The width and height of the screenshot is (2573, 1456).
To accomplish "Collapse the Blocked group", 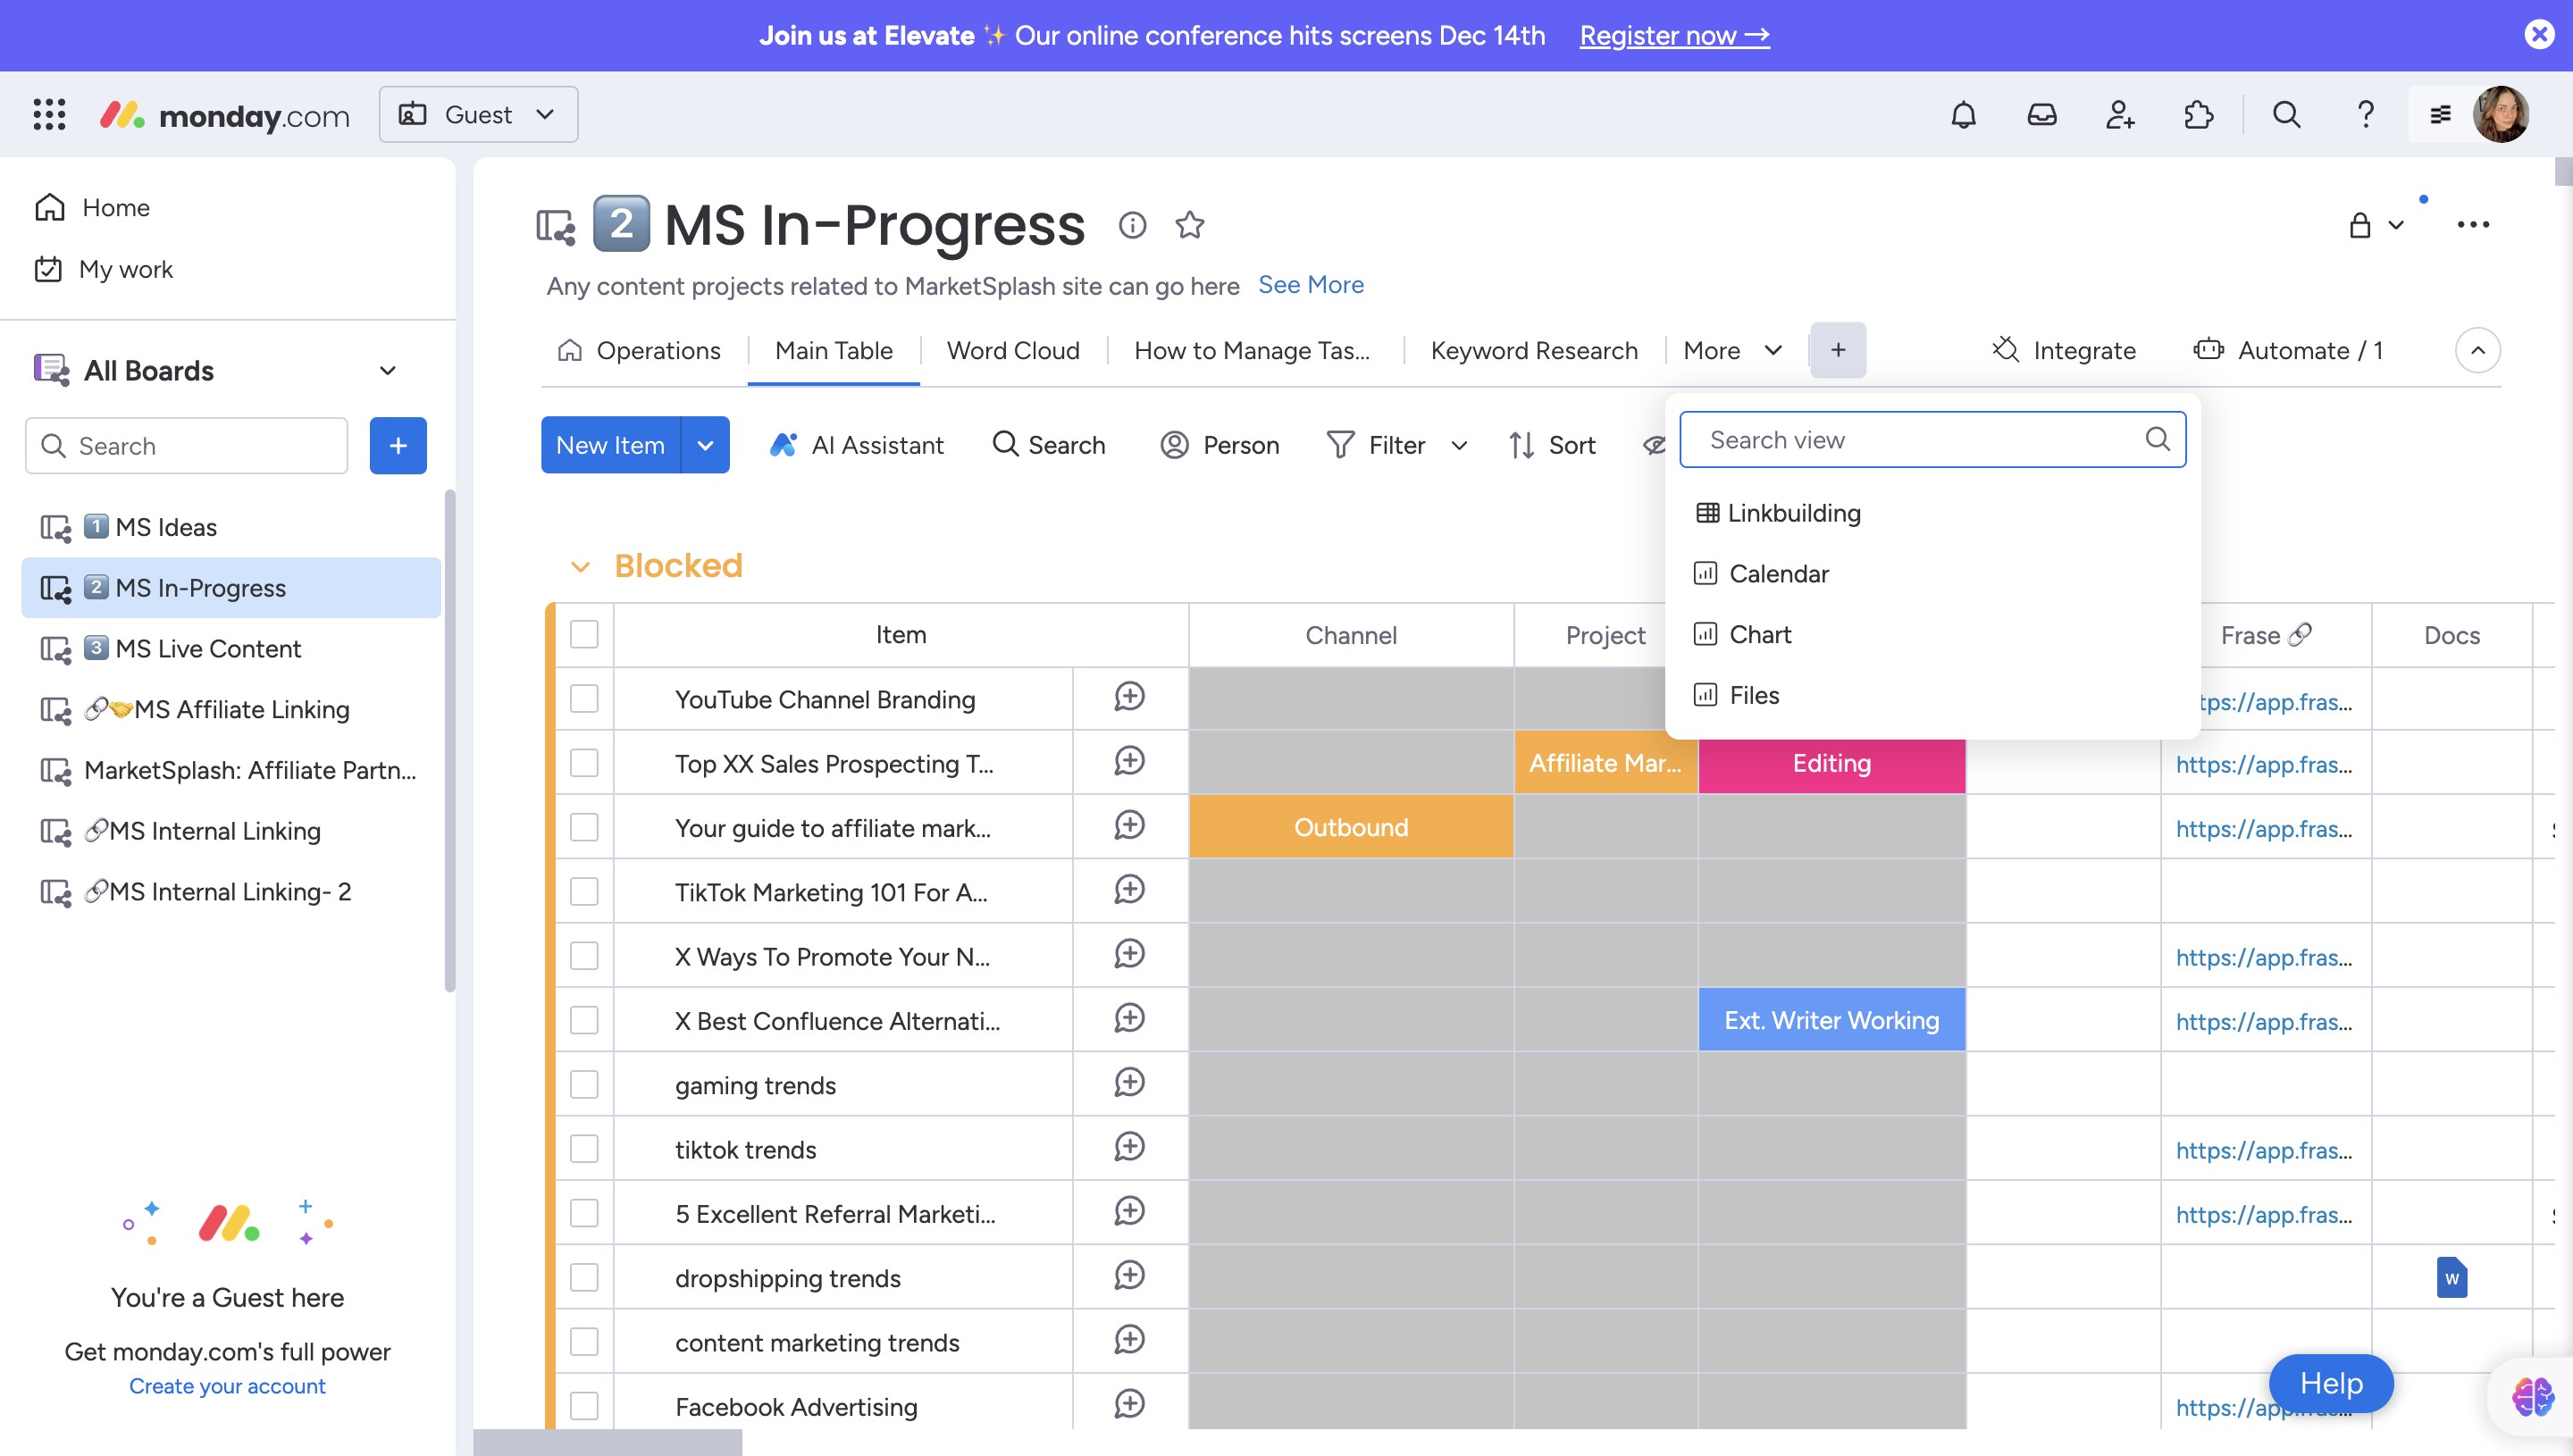I will pyautogui.click(x=580, y=567).
